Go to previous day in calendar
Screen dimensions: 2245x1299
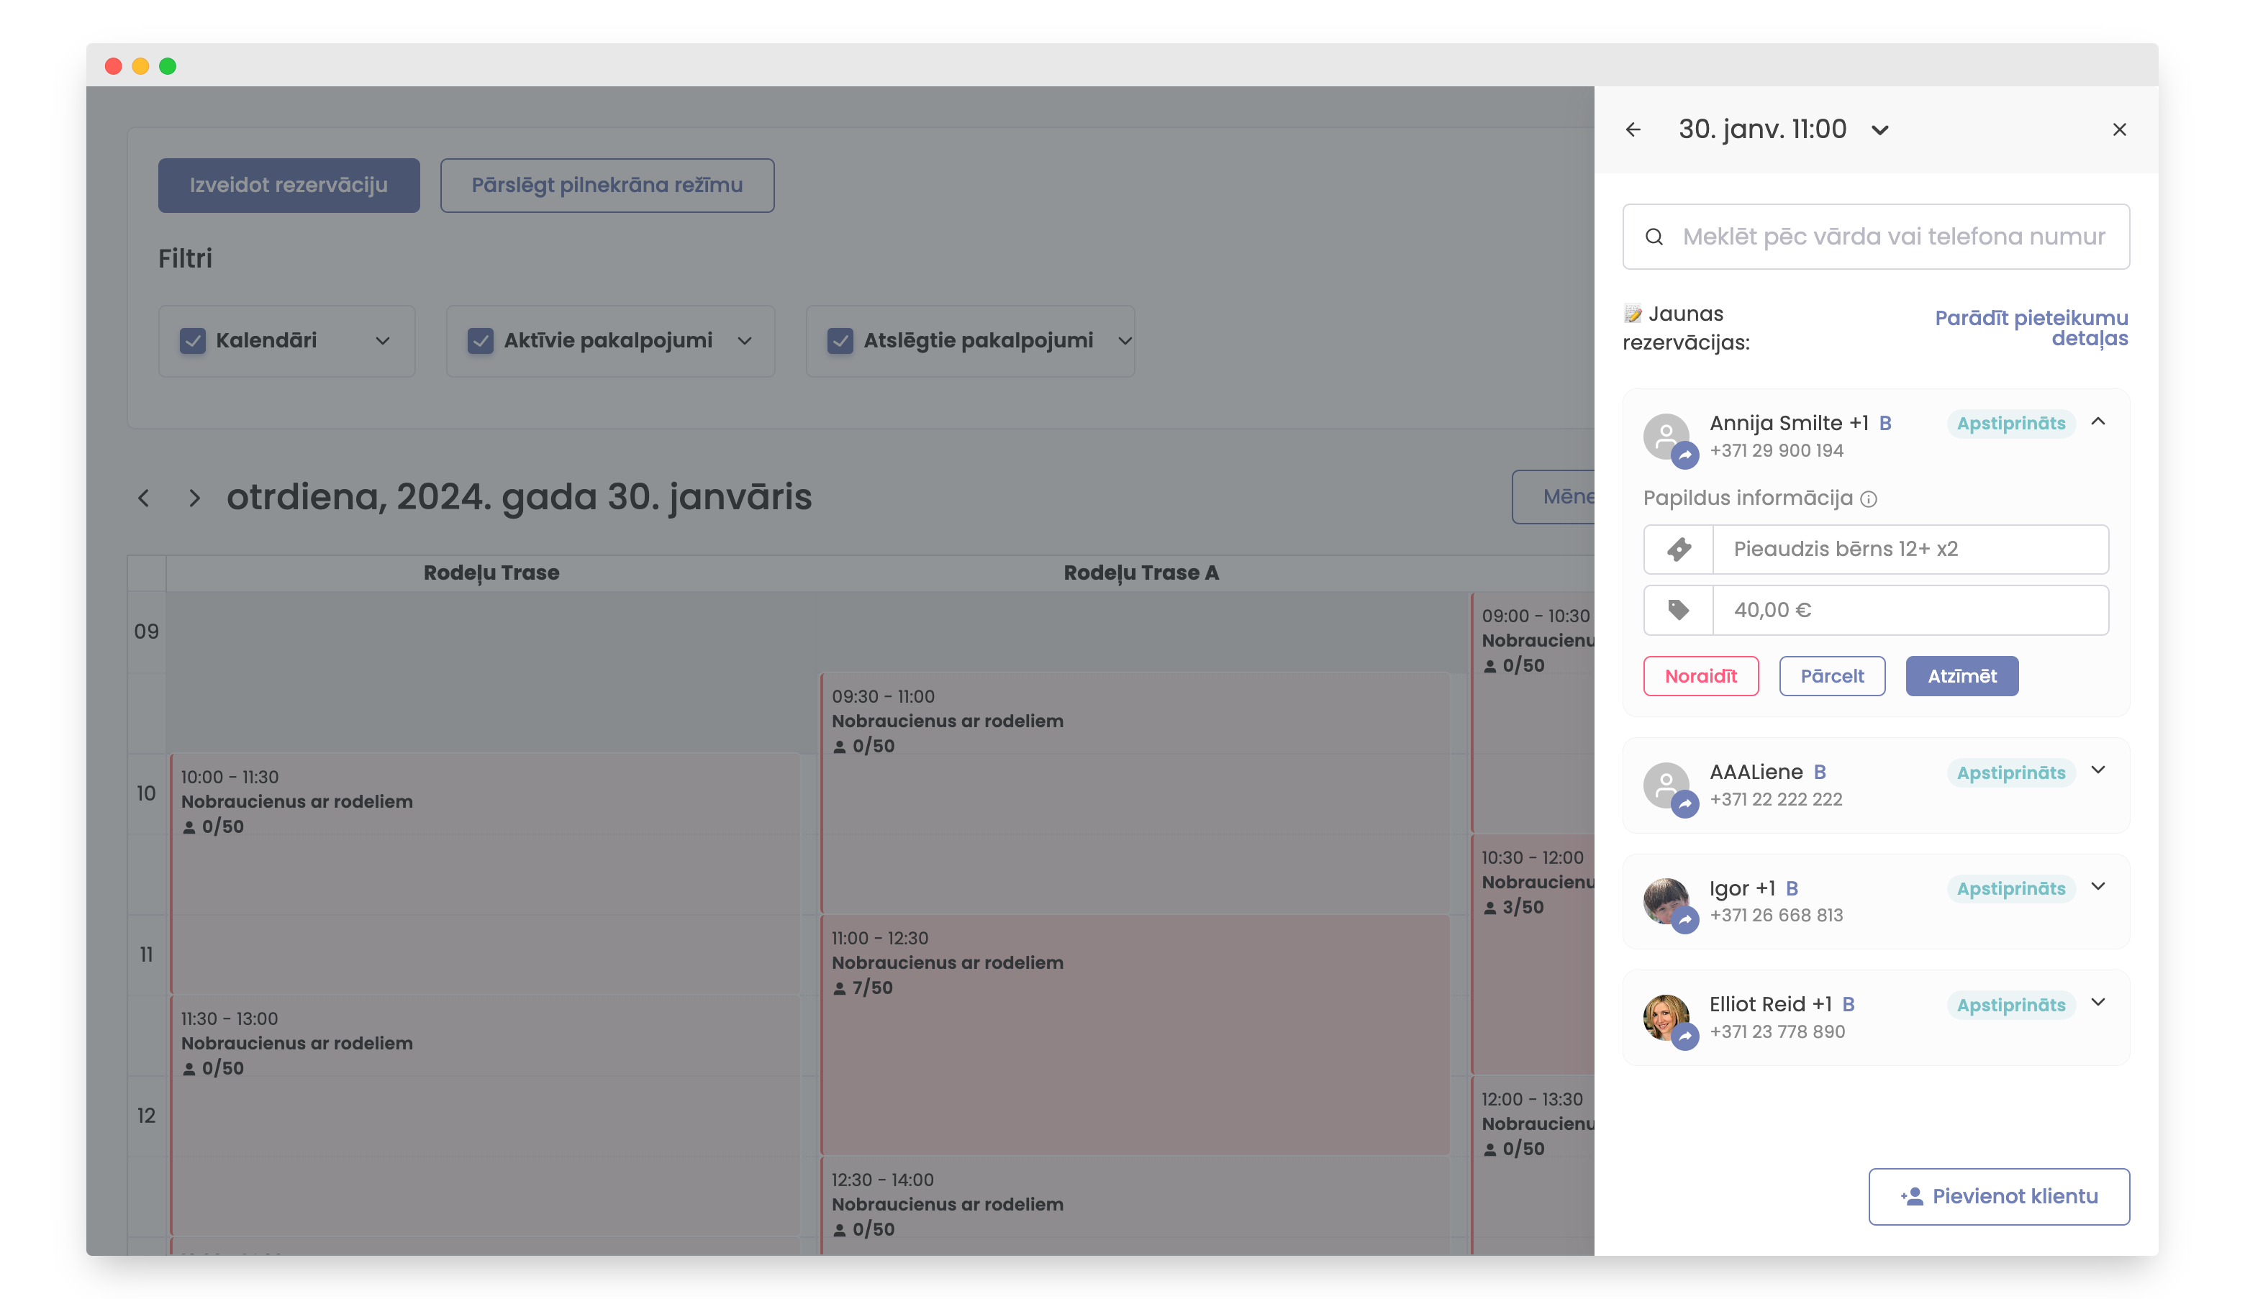click(143, 498)
